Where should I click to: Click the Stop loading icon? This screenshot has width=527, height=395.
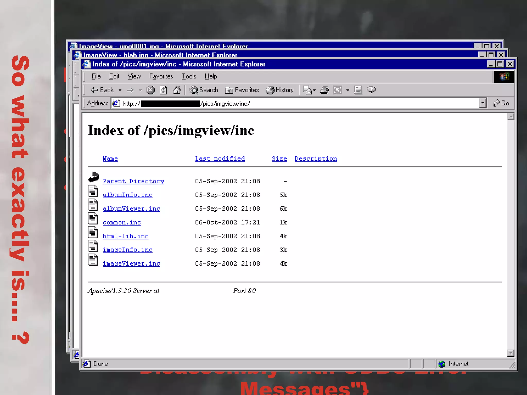pos(150,90)
